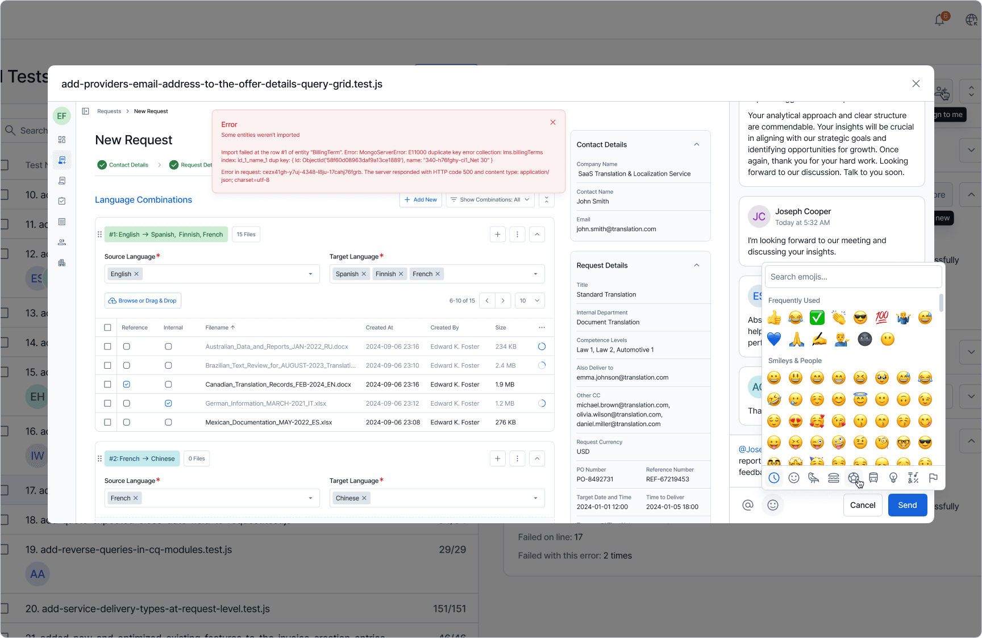Open the building icon in the sidebar
This screenshot has height=638, width=982.
pos(62,263)
